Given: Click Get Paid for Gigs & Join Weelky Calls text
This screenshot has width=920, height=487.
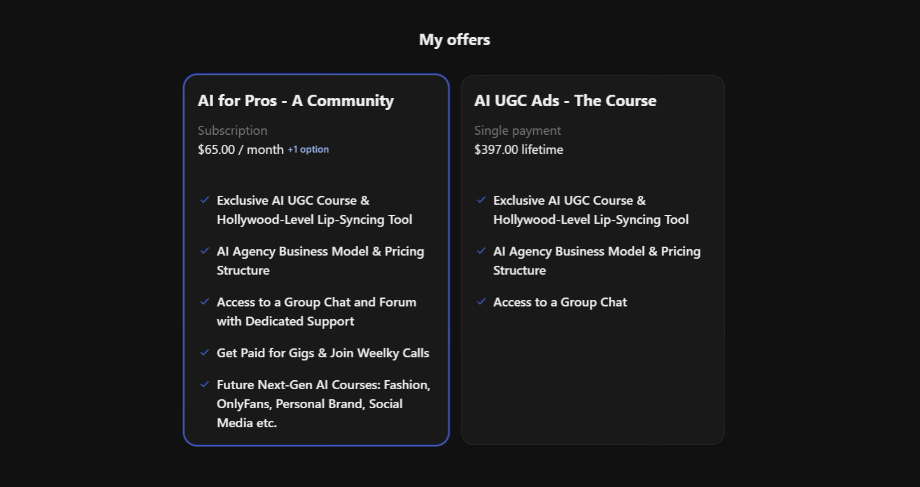Looking at the screenshot, I should point(323,353).
